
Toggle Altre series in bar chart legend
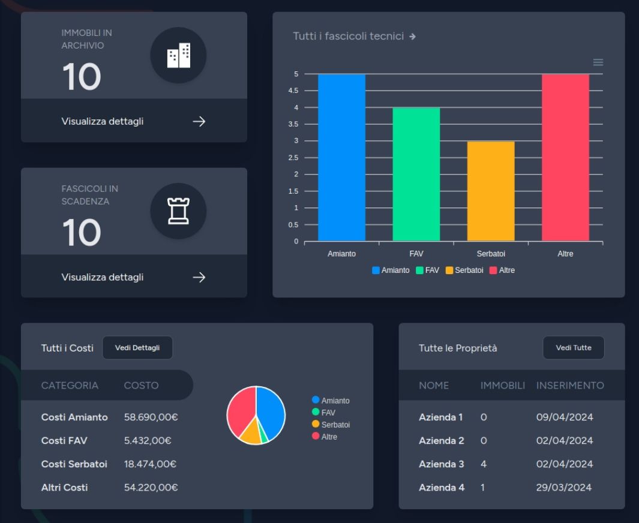pyautogui.click(x=502, y=270)
